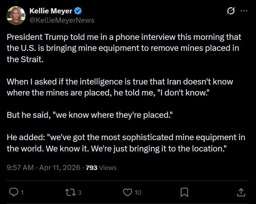Open the @KellieMeyerNews handle link
The width and height of the screenshot is (256, 204).
(x=62, y=20)
